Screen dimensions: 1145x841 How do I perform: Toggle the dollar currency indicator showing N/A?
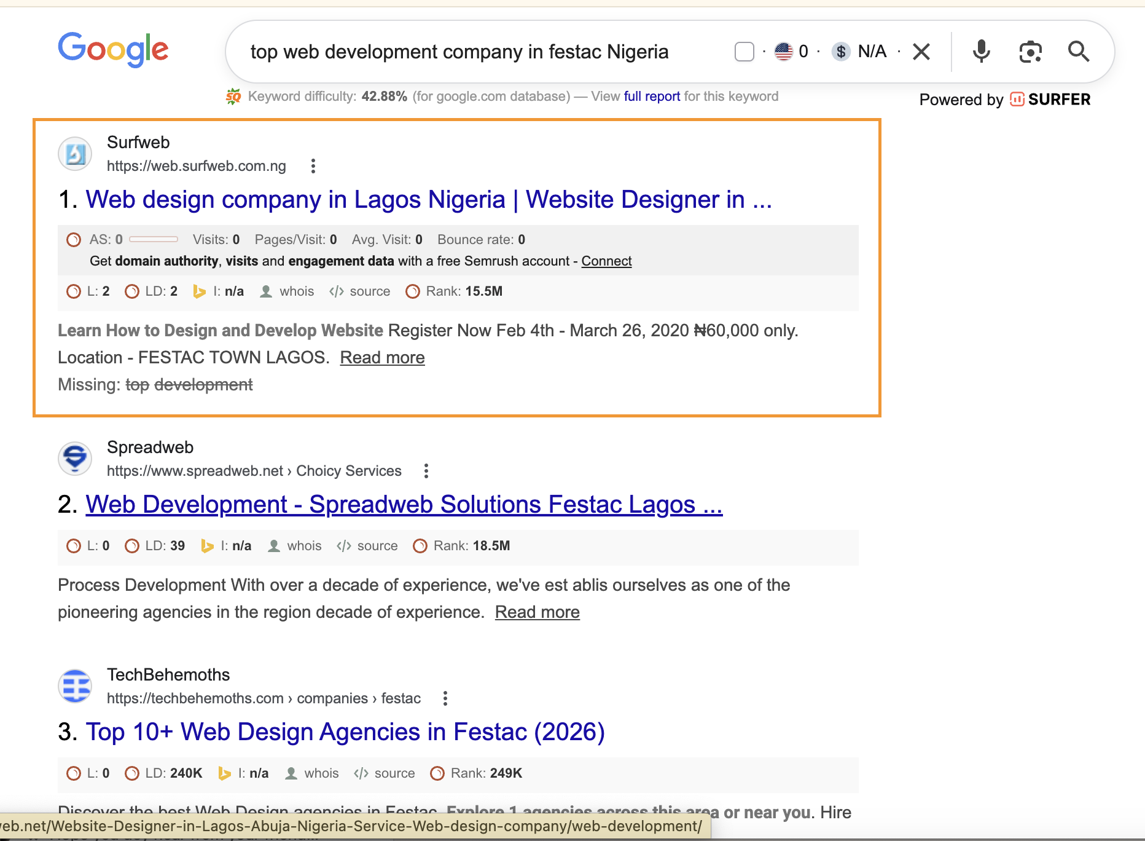(840, 52)
